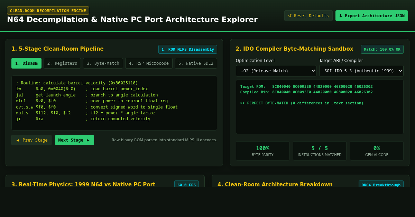Image resolution: width=415 pixels, height=217 pixels.
Task: Click the mul.s $f12 instruction line
Action: (x=86, y=113)
